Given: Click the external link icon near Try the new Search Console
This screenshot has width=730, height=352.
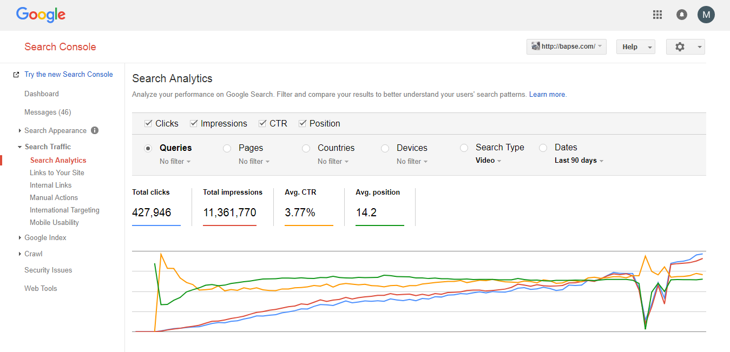Looking at the screenshot, I should (x=16, y=75).
